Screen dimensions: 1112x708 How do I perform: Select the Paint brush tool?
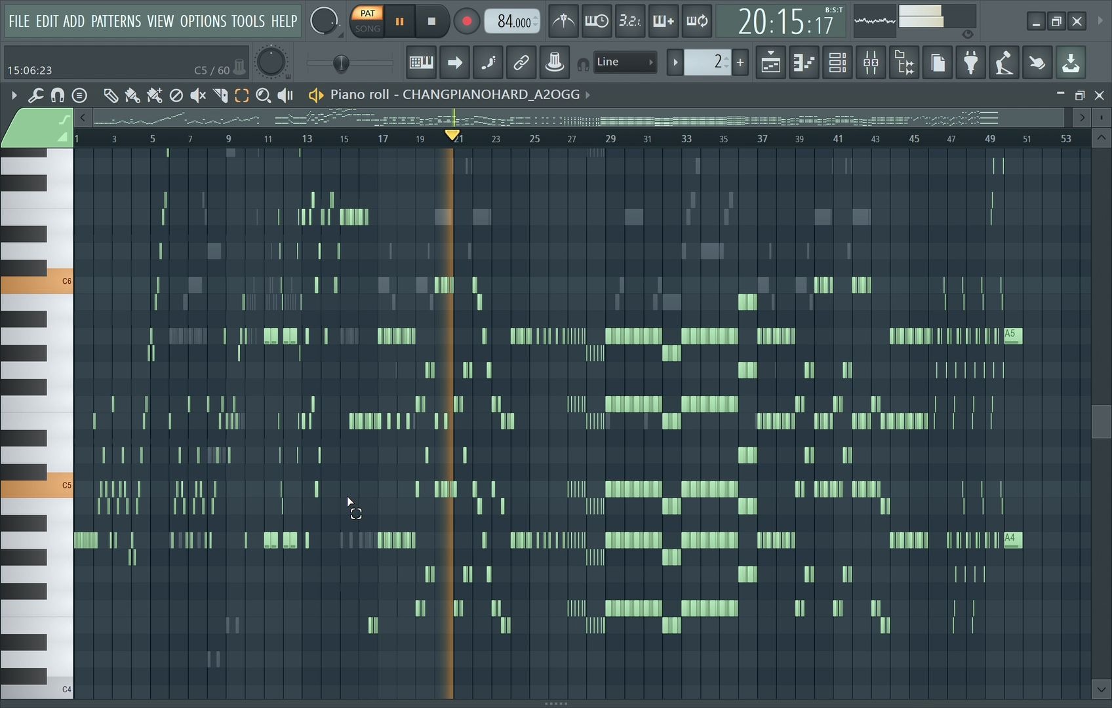point(132,96)
